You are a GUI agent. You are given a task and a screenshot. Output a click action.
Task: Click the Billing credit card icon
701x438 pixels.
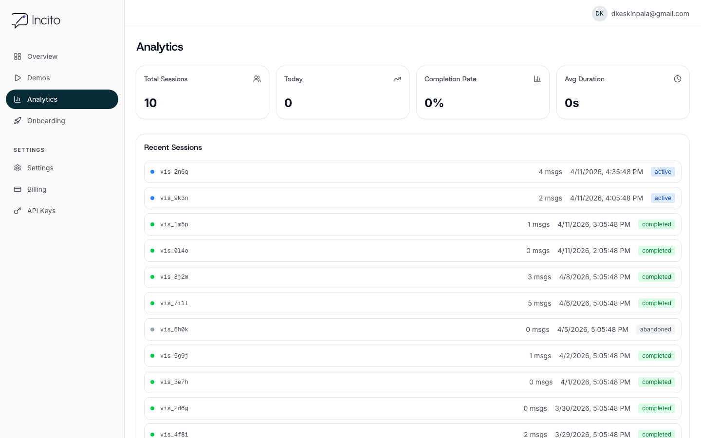[x=18, y=189]
